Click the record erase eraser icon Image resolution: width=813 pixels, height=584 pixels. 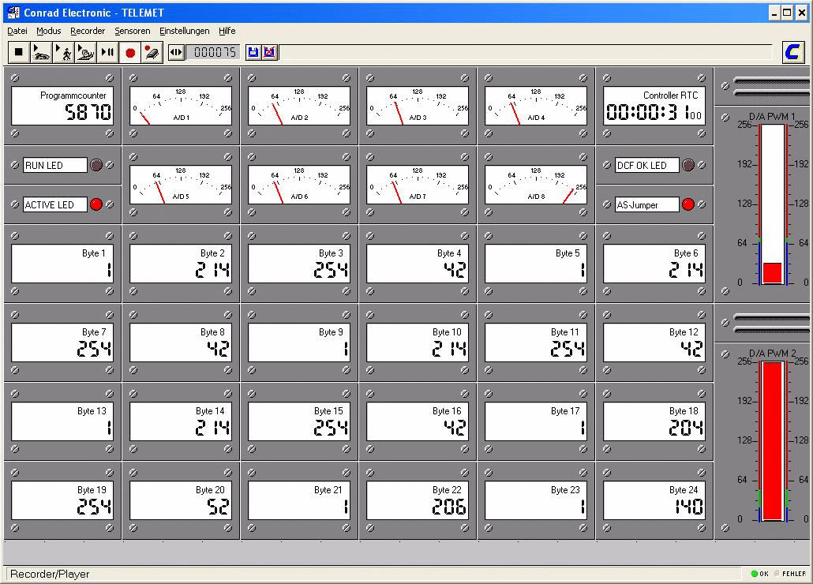coord(152,52)
